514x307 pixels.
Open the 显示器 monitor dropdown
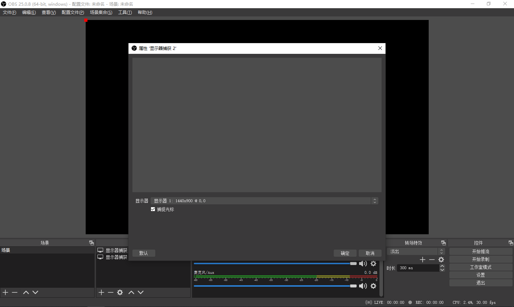pyautogui.click(x=264, y=201)
